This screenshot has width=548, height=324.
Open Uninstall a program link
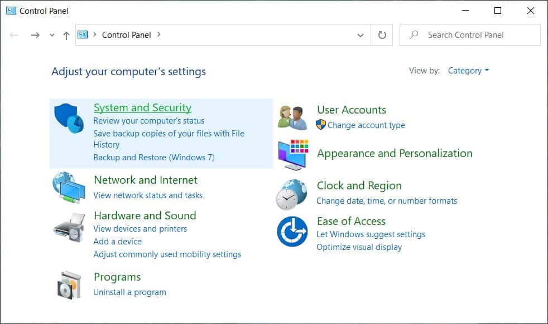point(129,292)
